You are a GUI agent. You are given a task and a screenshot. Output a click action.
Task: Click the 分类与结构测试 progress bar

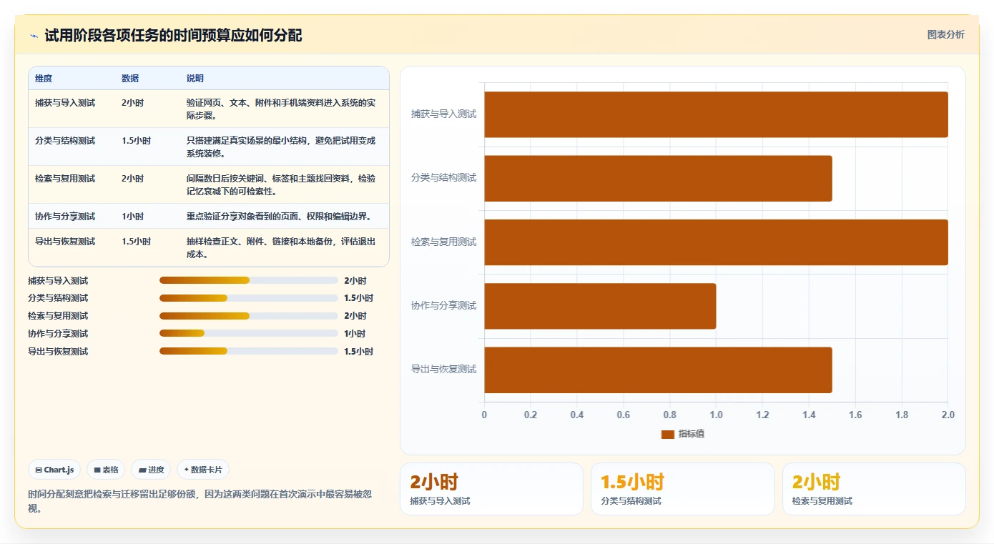click(249, 298)
